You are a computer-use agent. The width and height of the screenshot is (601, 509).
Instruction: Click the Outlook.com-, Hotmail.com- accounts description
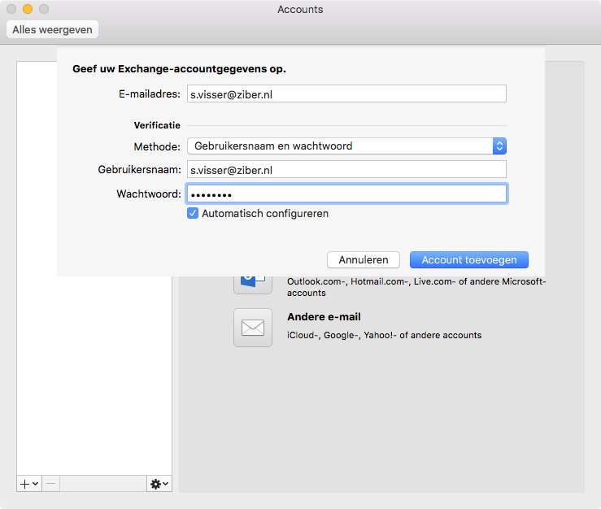click(x=416, y=287)
